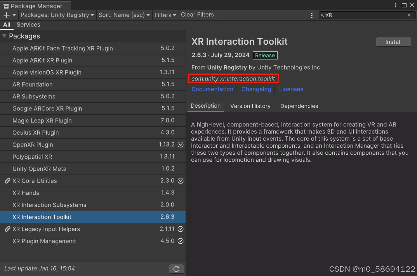Open the Documentation link

tap(212, 89)
